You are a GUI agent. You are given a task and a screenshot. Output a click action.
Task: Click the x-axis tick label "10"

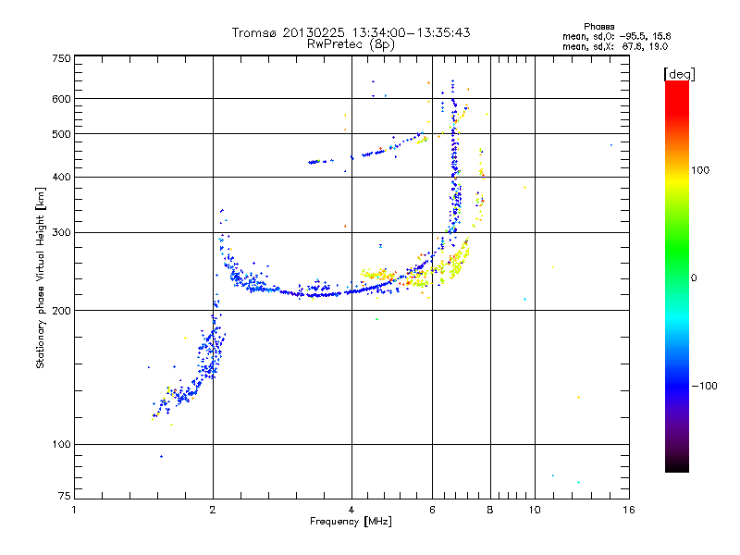pos(535,510)
